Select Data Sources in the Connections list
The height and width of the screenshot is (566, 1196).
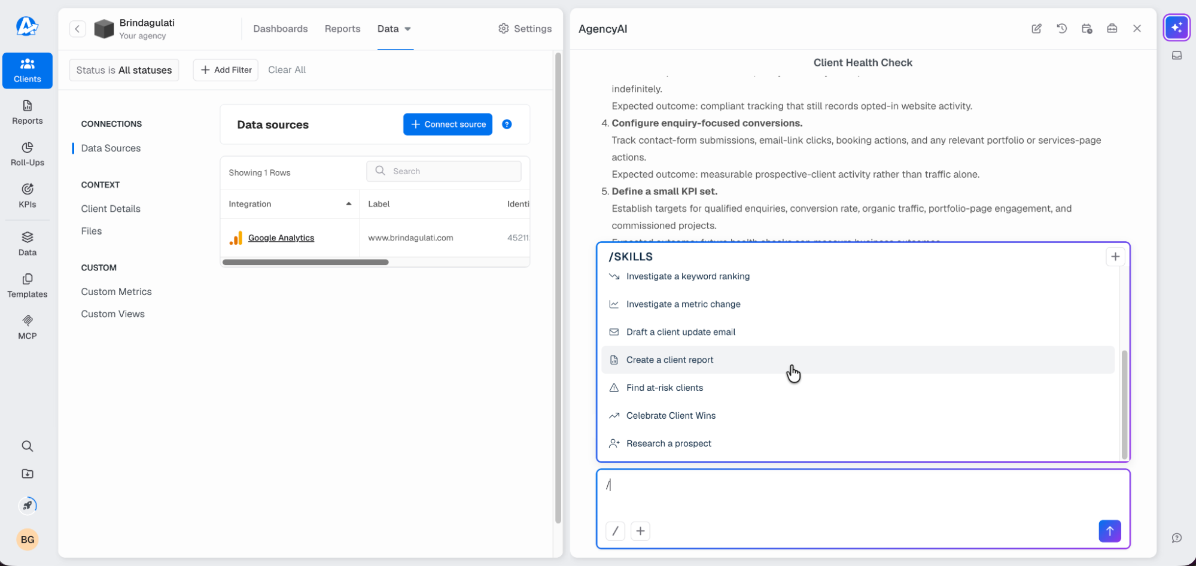pyautogui.click(x=111, y=148)
